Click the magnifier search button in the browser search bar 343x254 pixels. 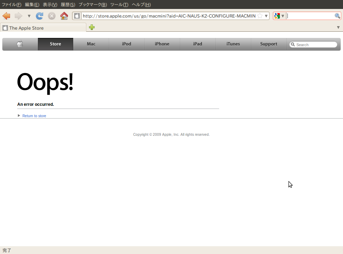337,16
